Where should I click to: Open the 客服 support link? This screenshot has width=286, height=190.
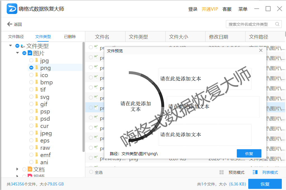pos(227,9)
